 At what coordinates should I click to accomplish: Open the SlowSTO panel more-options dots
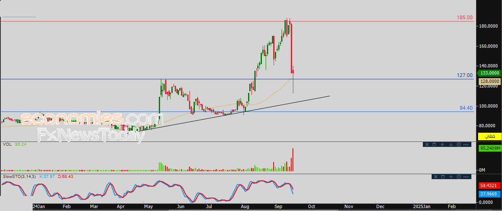466,177
